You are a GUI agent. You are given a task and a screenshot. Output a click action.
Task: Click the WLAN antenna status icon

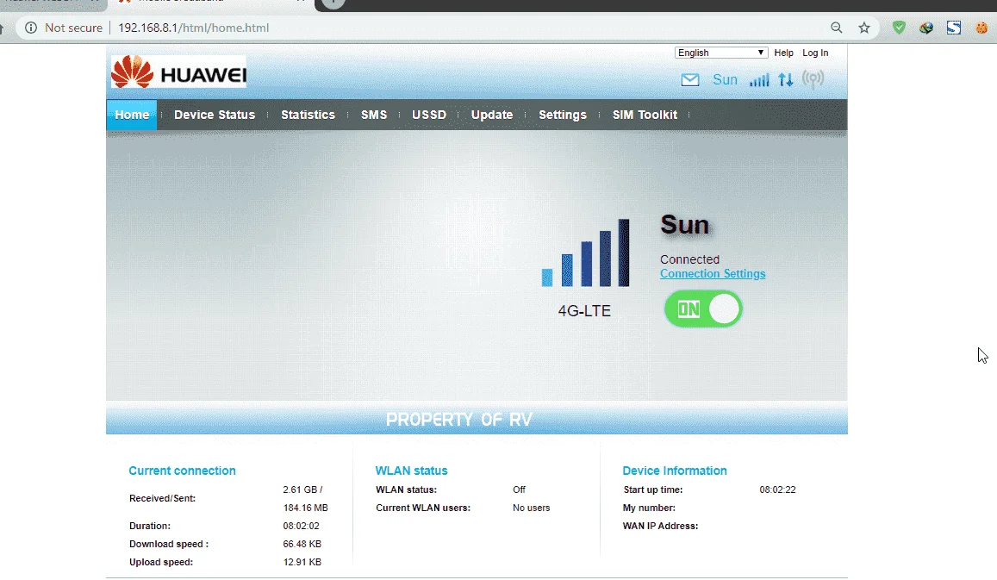point(813,79)
